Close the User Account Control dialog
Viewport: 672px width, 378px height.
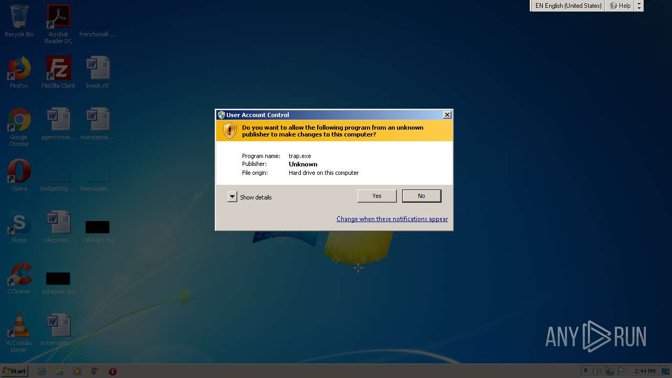coord(447,115)
